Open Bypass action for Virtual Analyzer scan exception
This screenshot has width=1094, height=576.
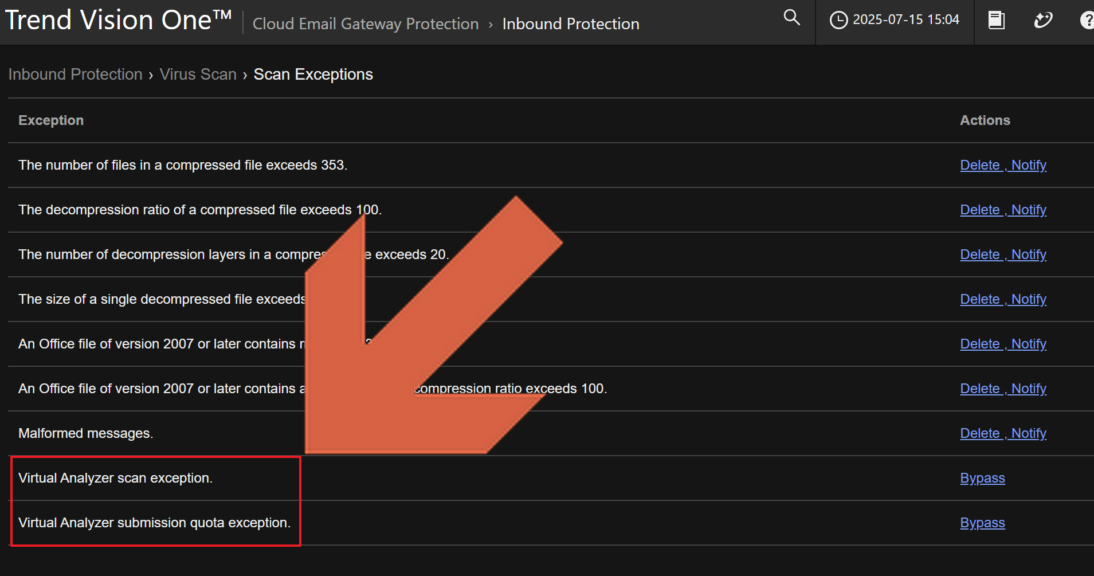point(982,478)
